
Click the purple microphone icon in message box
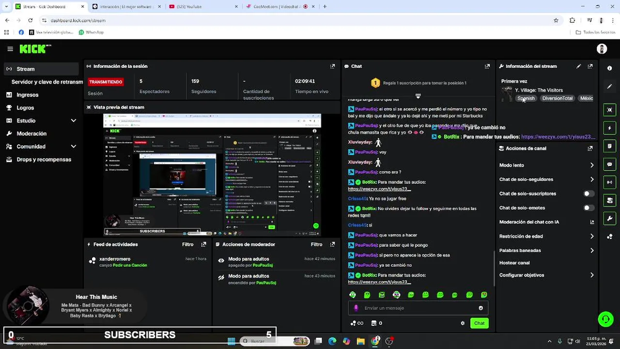356,308
